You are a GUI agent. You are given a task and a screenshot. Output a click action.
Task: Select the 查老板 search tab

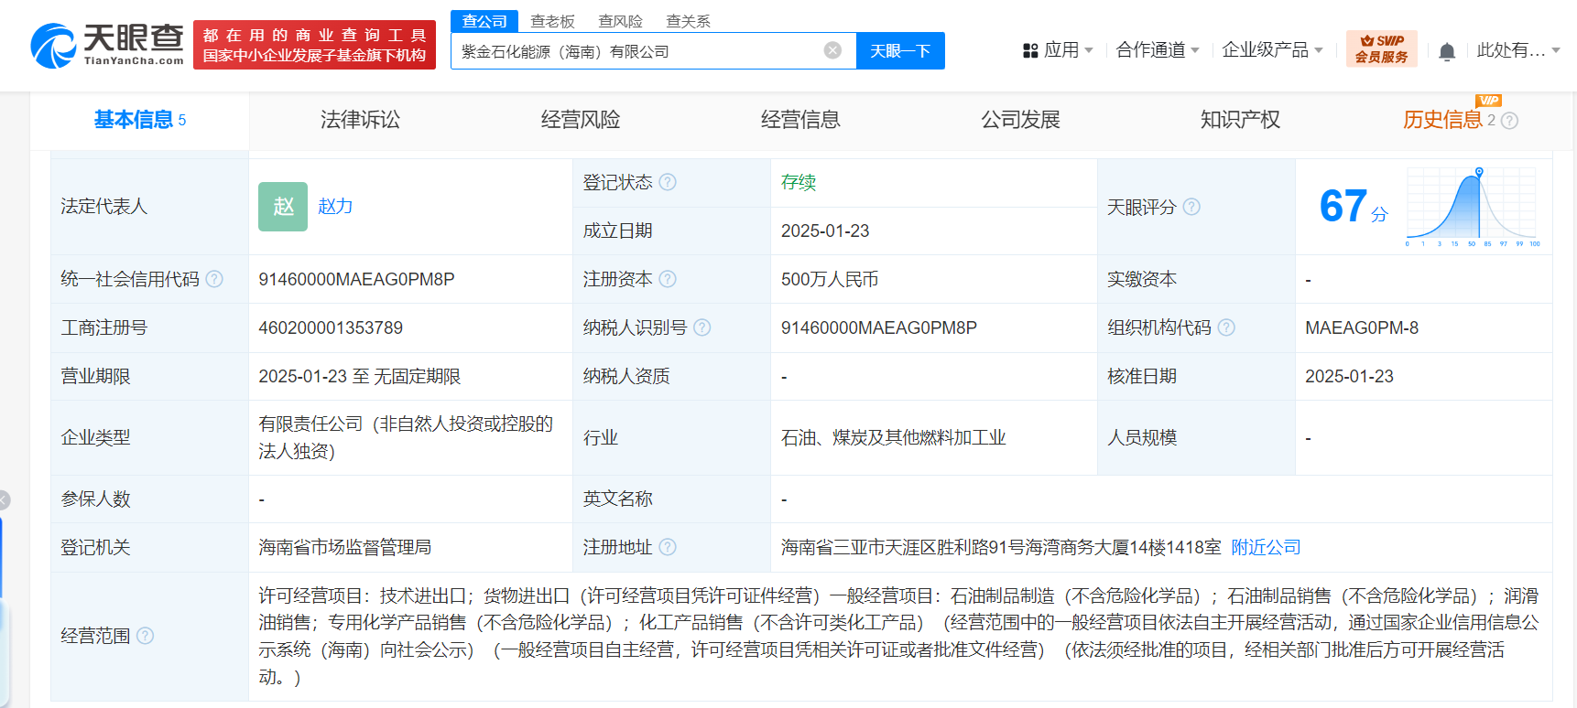552,21
